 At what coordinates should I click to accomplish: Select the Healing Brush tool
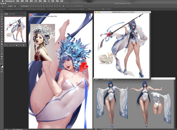[x=2, y=27]
